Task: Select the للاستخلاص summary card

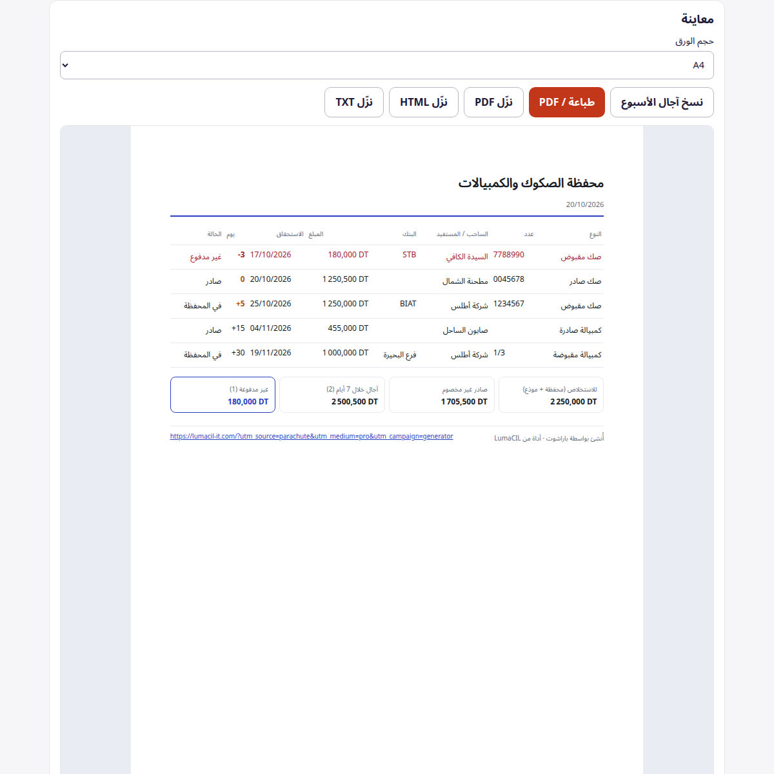Action: 551,395
